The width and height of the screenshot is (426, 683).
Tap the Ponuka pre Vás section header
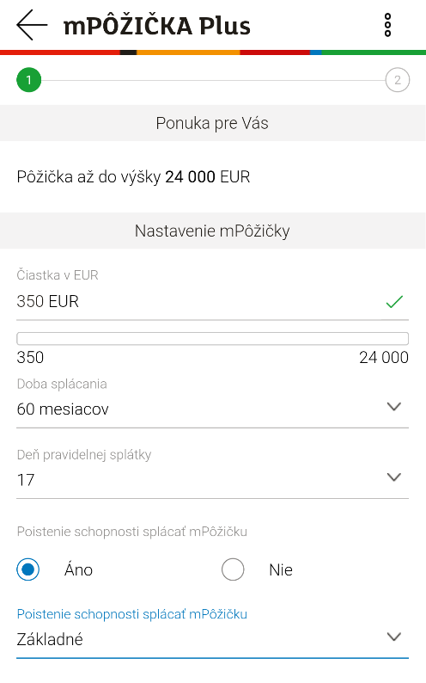pos(212,123)
